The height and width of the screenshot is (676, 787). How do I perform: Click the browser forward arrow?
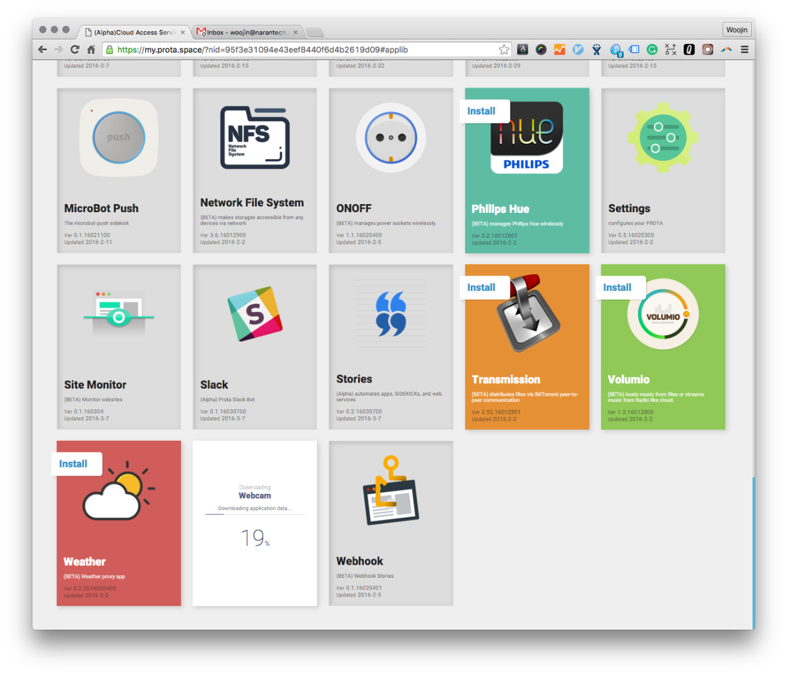pos(58,49)
